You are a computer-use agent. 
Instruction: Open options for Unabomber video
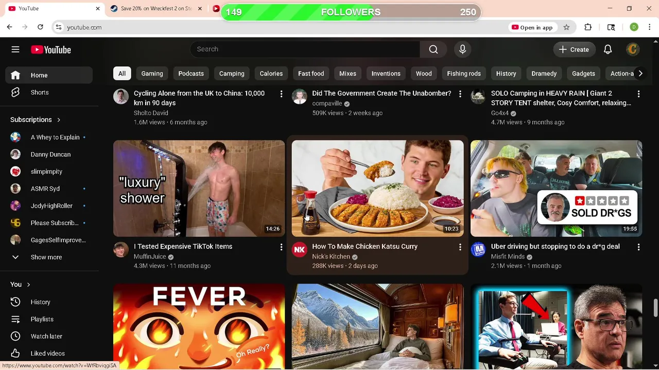pos(460,94)
